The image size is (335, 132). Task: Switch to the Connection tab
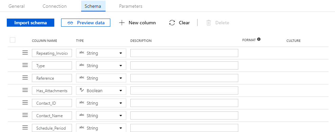pos(55,6)
